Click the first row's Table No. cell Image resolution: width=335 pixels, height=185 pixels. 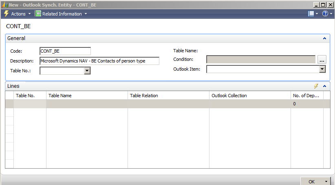(x=30, y=104)
